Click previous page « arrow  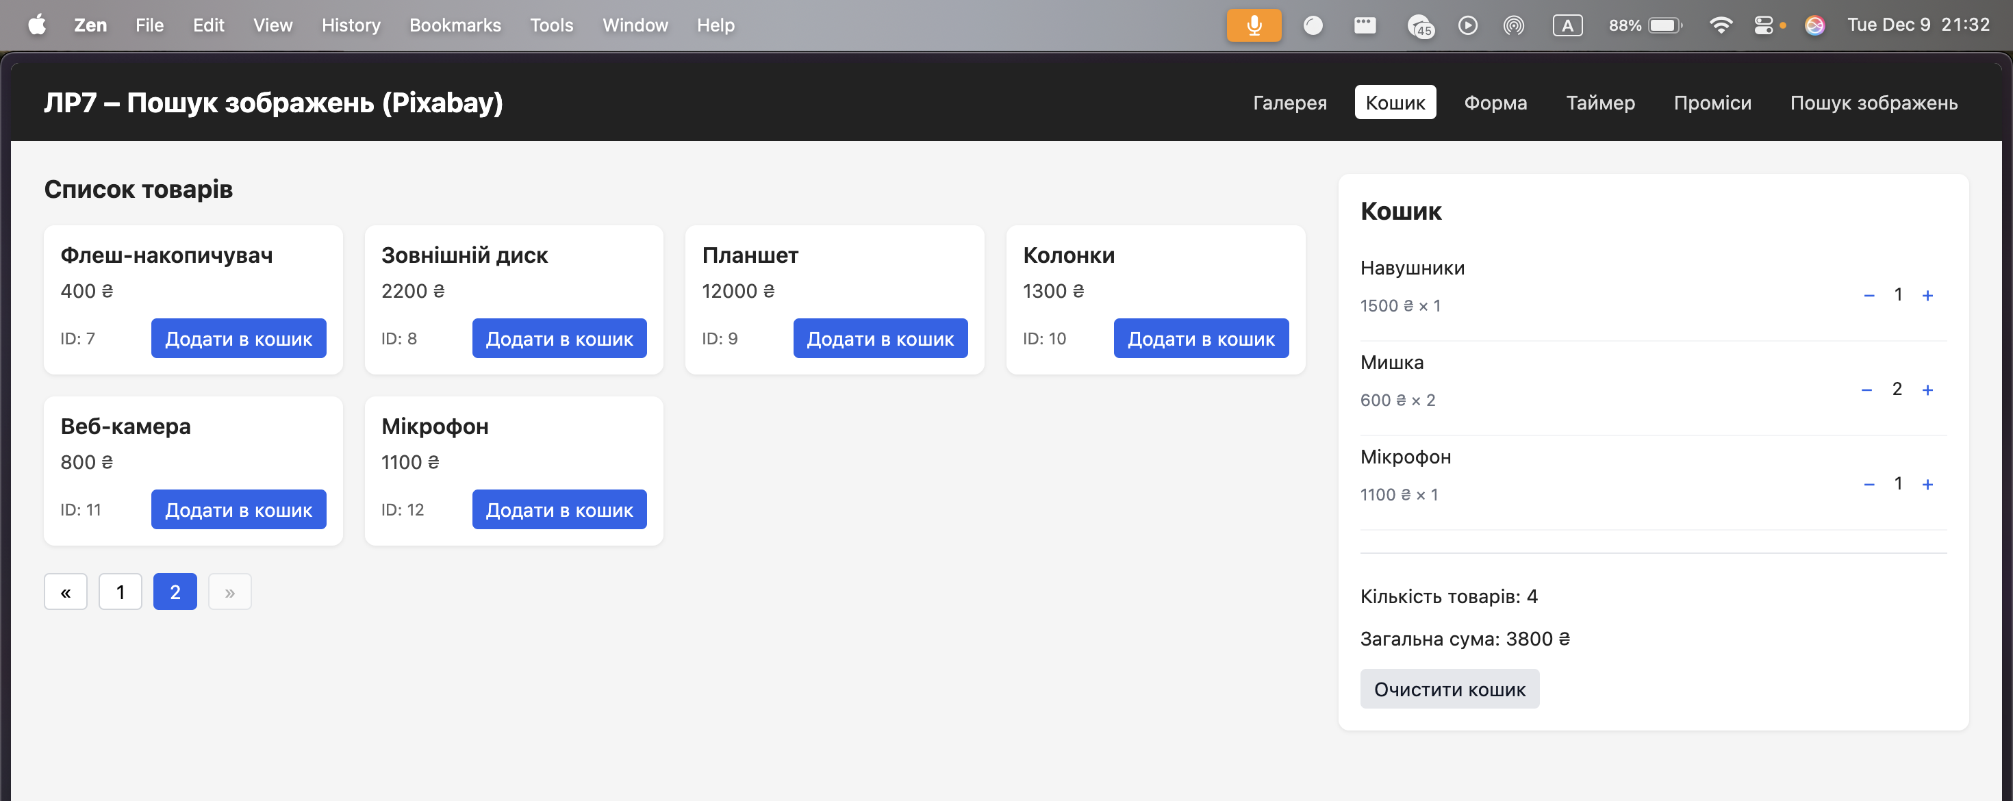66,592
